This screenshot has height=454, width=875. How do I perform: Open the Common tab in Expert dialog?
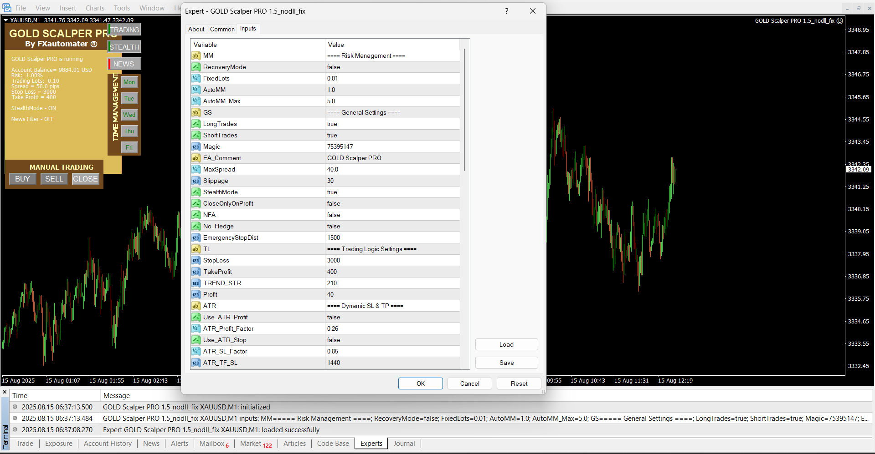[x=222, y=29]
